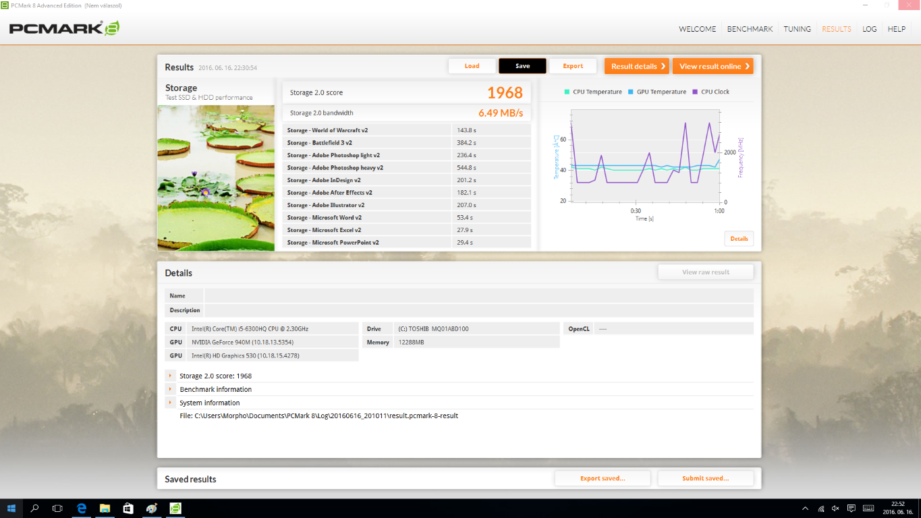921x518 pixels.
Task: Open the Windows Start menu
Action: (11, 508)
